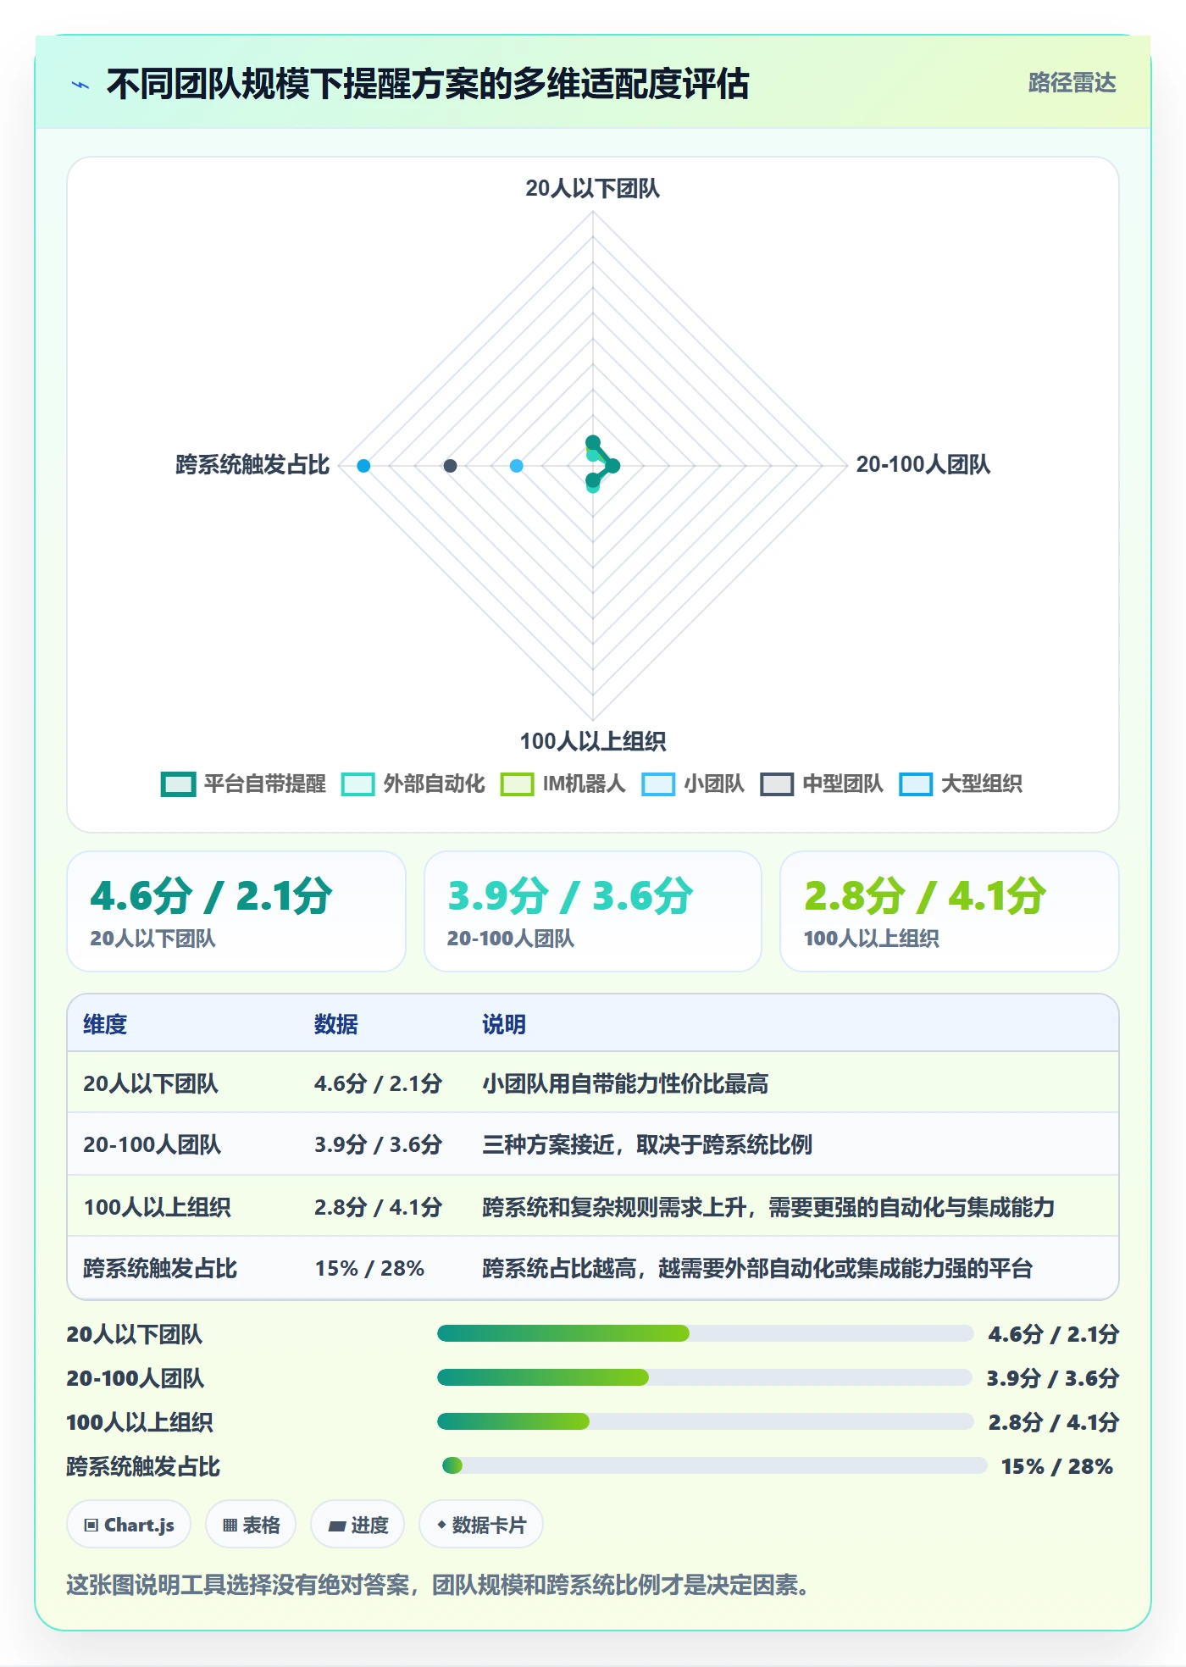Click the lightning icon beside the title
The height and width of the screenshot is (1667, 1186).
pos(80,85)
